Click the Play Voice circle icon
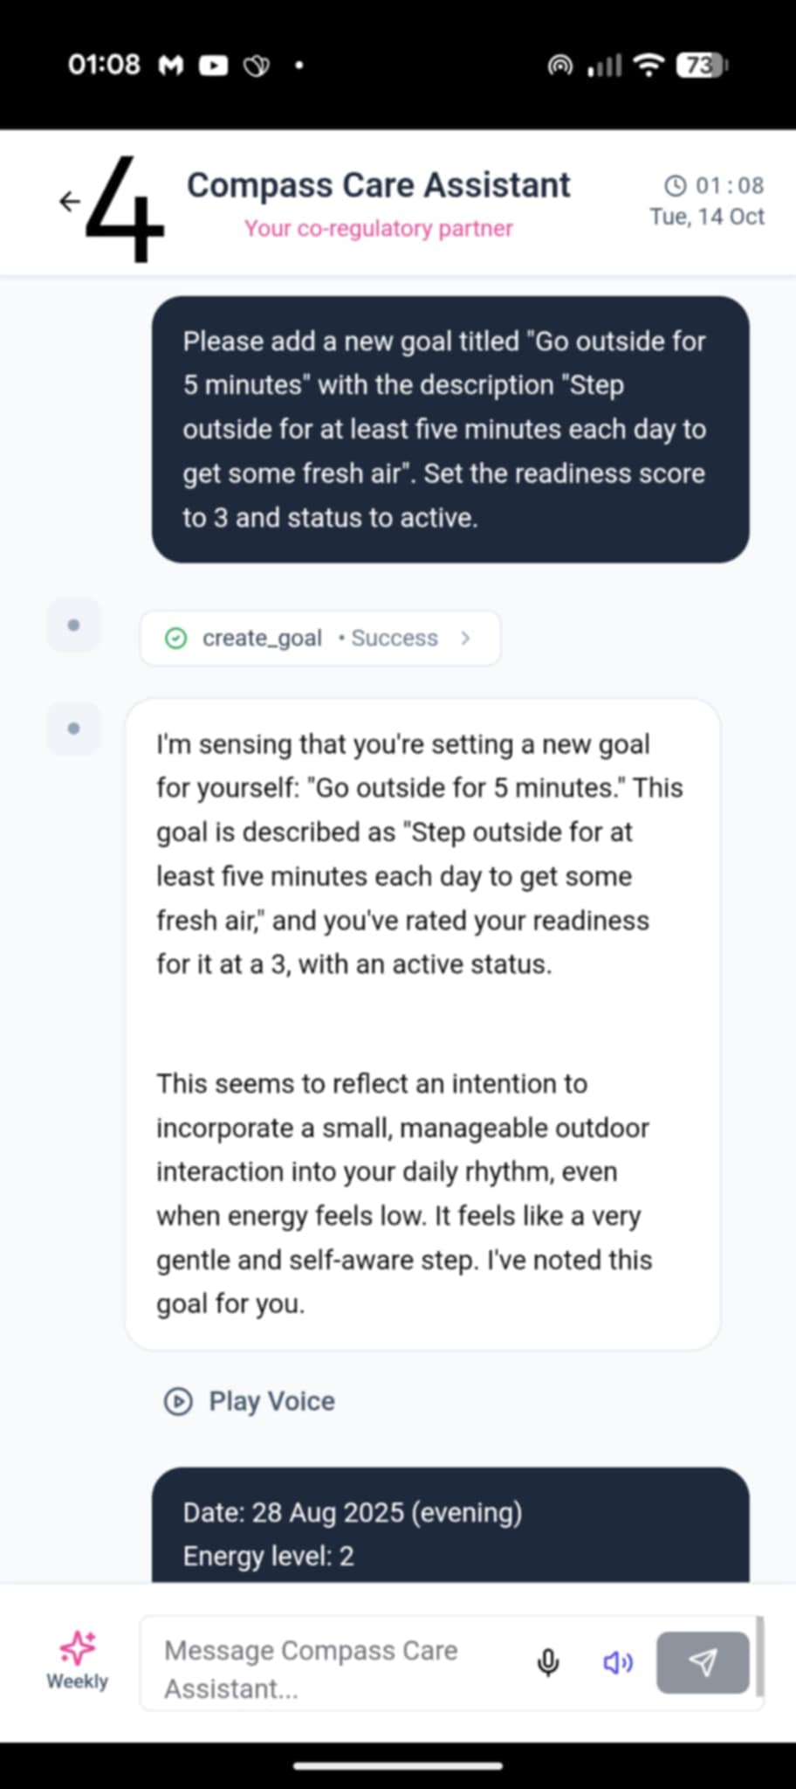 tap(178, 1401)
